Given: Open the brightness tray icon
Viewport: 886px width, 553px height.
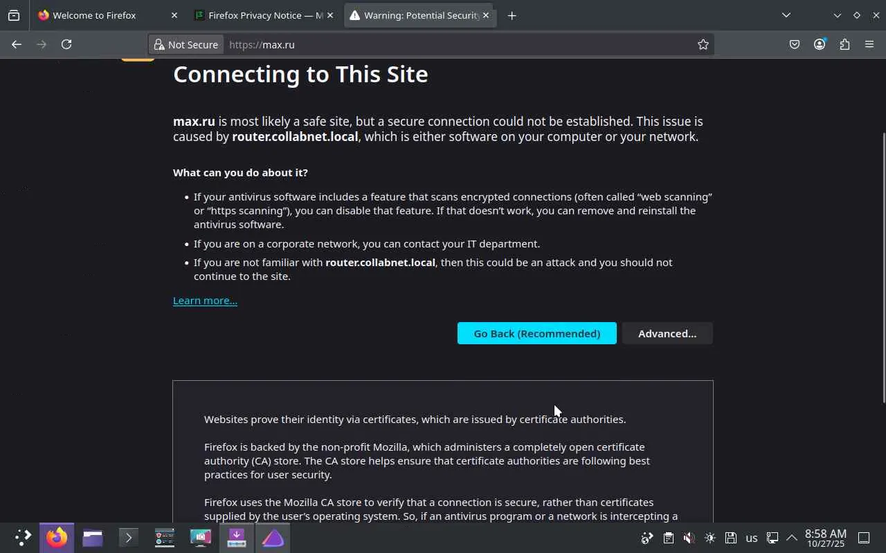Looking at the screenshot, I should [x=709, y=538].
